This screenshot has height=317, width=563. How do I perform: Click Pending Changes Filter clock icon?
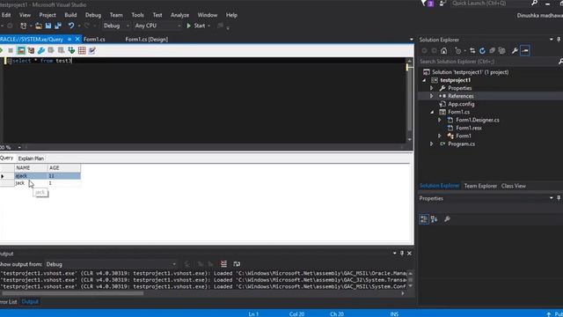pos(457,51)
